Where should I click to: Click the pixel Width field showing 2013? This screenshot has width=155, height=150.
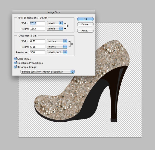(38, 23)
